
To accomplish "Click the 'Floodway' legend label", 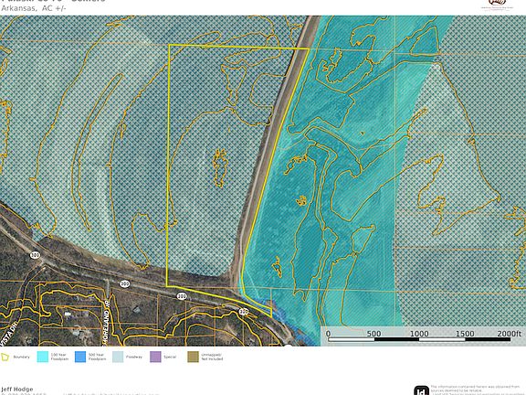I will pos(134,357).
